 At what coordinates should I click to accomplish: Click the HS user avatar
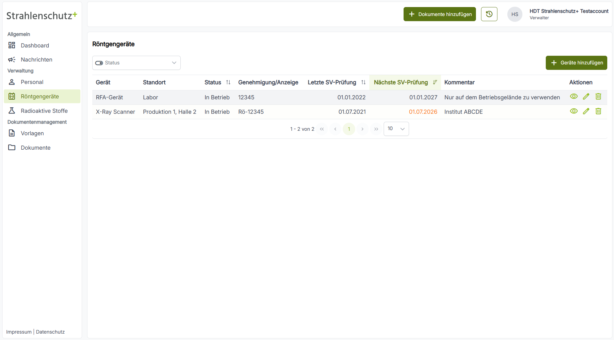515,14
